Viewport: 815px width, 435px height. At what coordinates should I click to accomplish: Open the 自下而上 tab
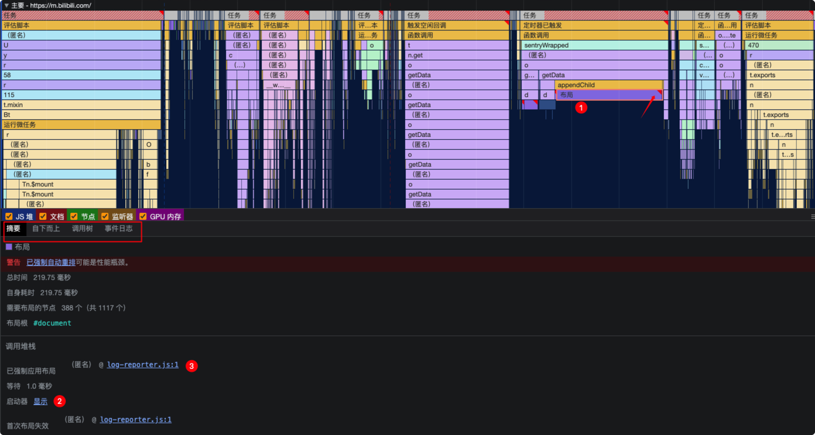pyautogui.click(x=46, y=229)
